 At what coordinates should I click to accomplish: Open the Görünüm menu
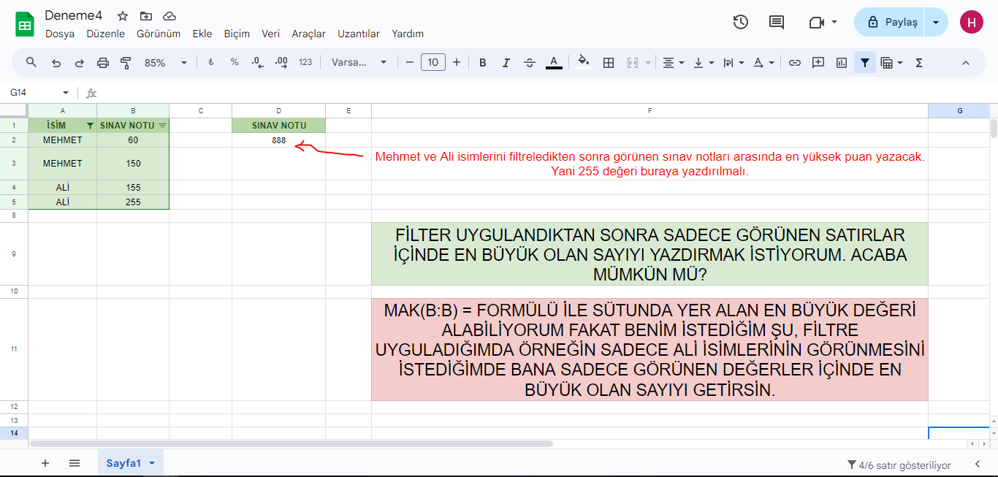pos(159,34)
